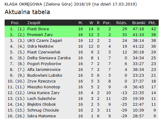Click the Piast Iłowa team name
The height and width of the screenshot is (121, 163).
coord(38,29)
